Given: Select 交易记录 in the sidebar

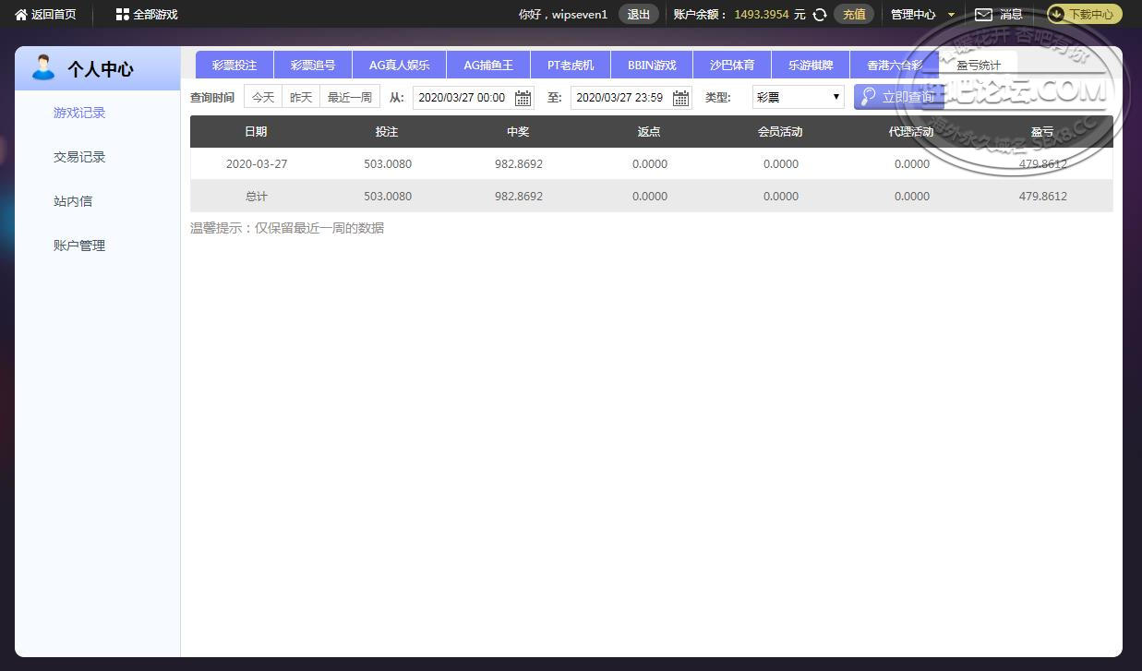Looking at the screenshot, I should coord(79,157).
